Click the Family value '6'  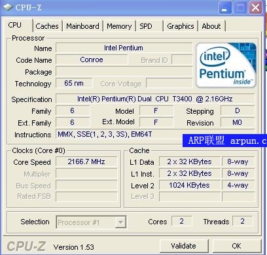[x=73, y=110]
